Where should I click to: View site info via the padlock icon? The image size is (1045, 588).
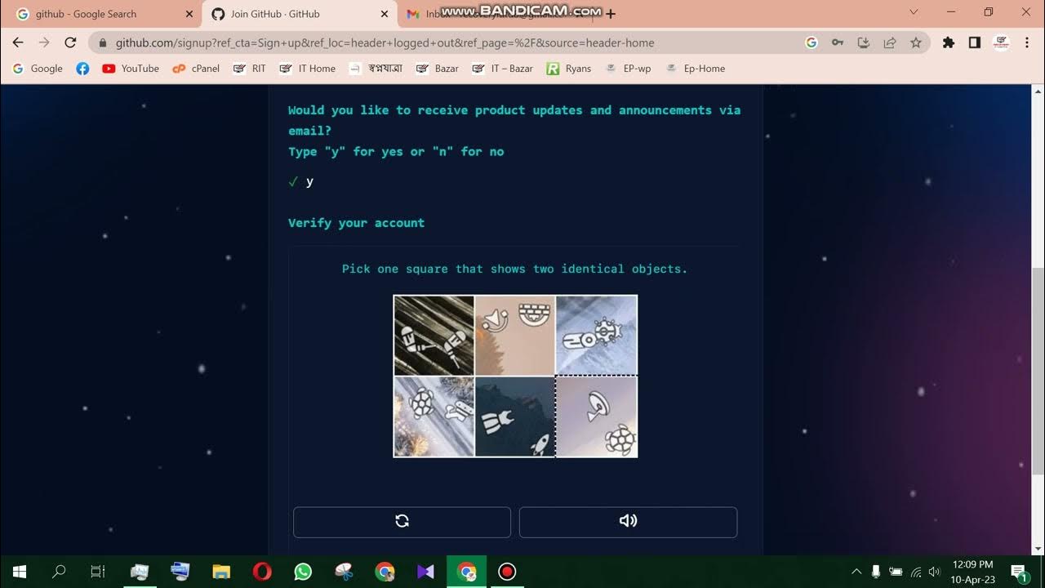(103, 42)
